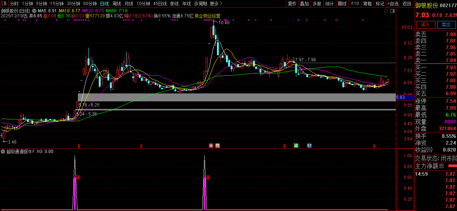Toggle 复权 price adjustment
The image size is (457, 211).
(x=292, y=4)
